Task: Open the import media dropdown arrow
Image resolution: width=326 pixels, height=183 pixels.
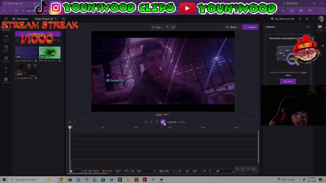Action: point(58,34)
